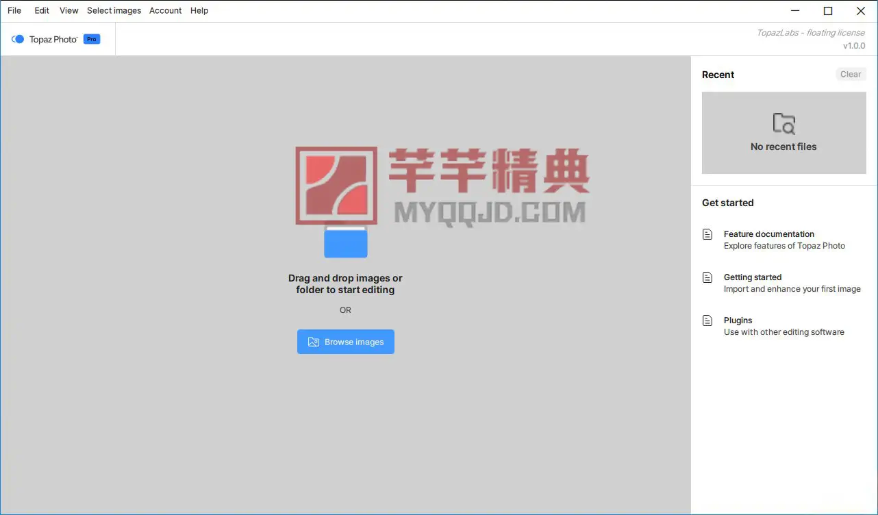Open the Account menu
The height and width of the screenshot is (515, 878).
click(x=166, y=10)
